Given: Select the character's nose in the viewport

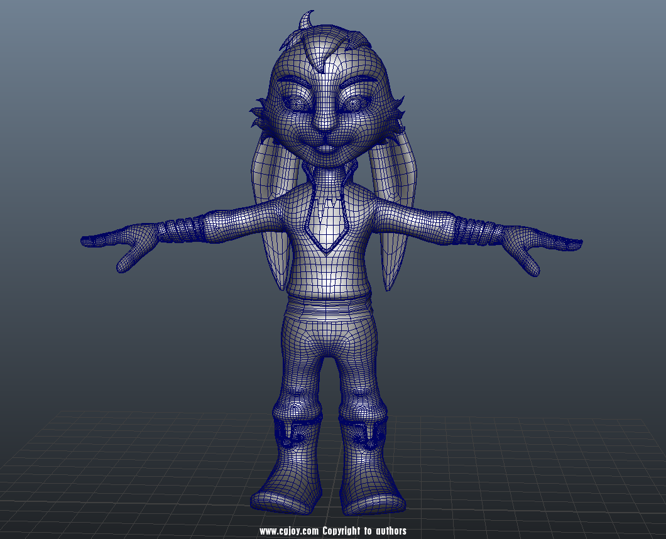Looking at the screenshot, I should pyautogui.click(x=324, y=122).
